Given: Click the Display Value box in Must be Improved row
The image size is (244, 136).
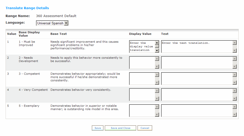Looking at the screenshot, I should coord(142,47).
